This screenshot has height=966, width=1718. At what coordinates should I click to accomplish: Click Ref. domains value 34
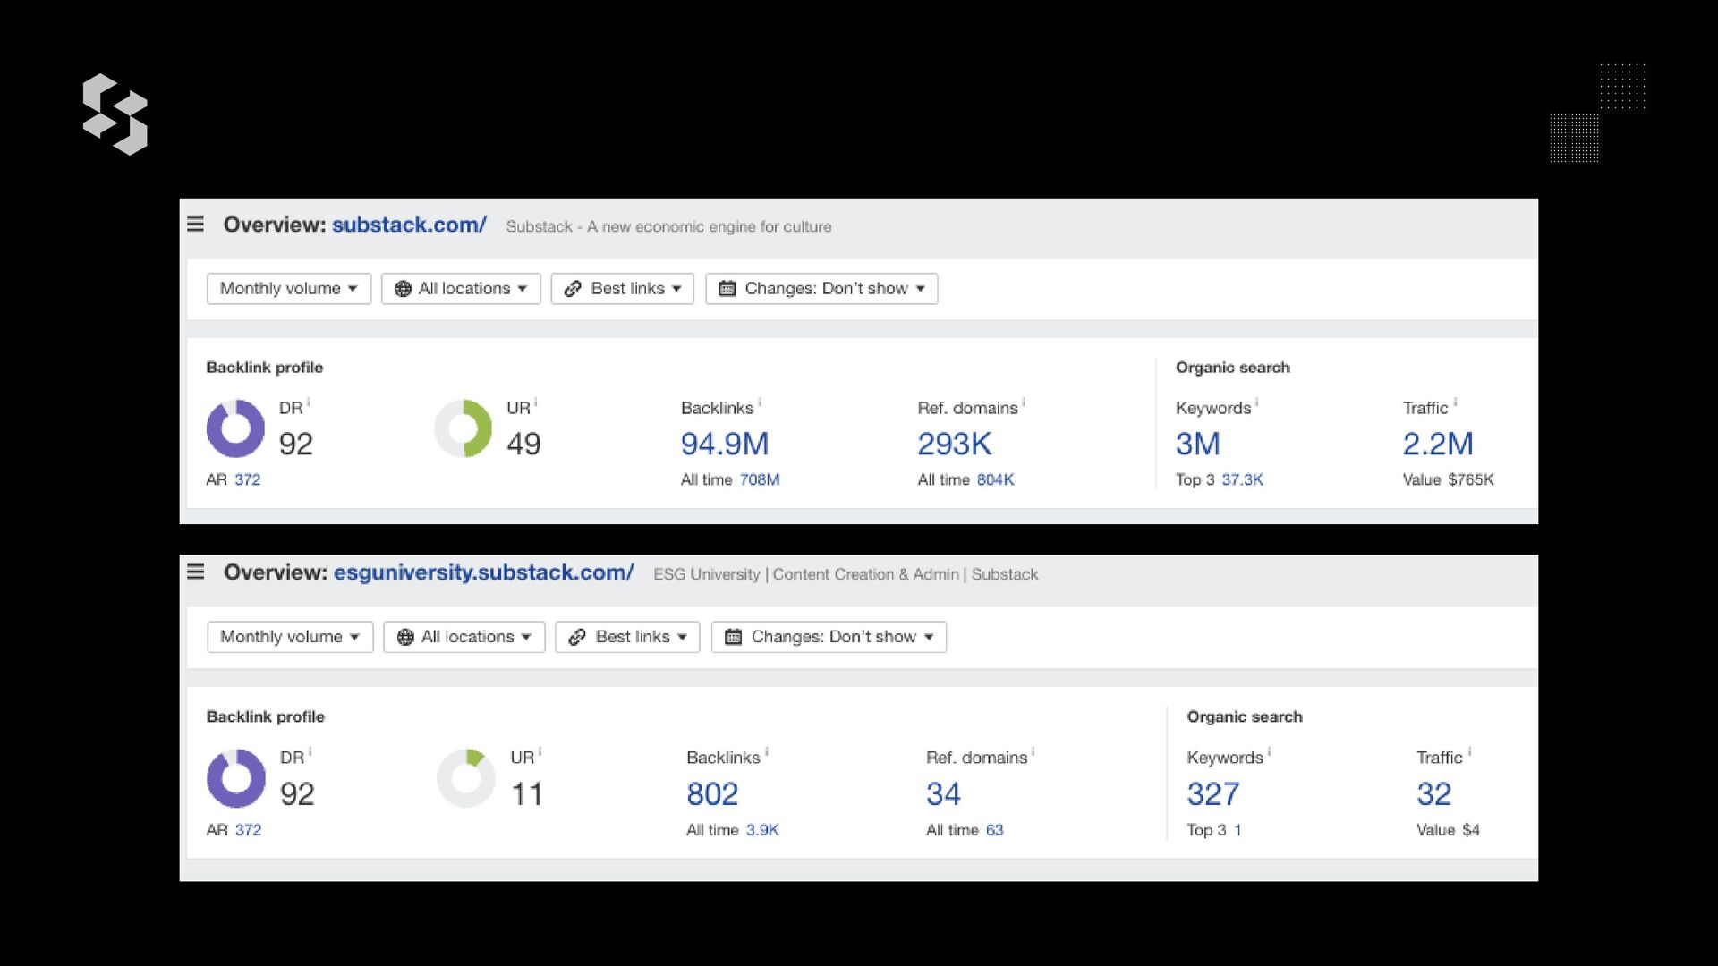coord(943,793)
